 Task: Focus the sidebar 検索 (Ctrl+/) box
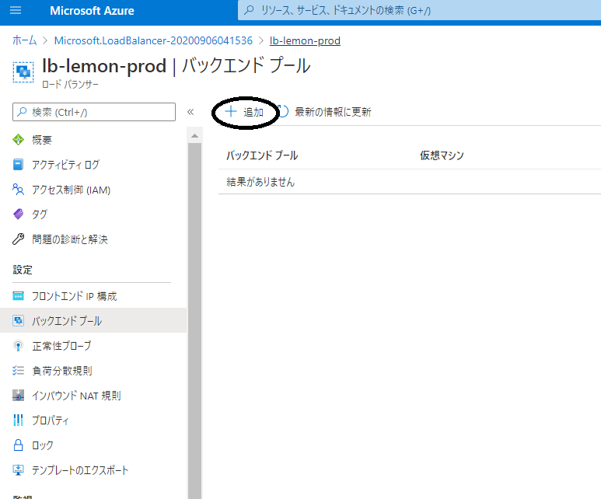point(94,112)
